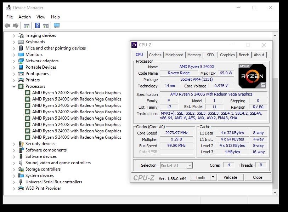Click the scan for hardware changes icon
Screen dimensions: 288x212
pos(56,25)
